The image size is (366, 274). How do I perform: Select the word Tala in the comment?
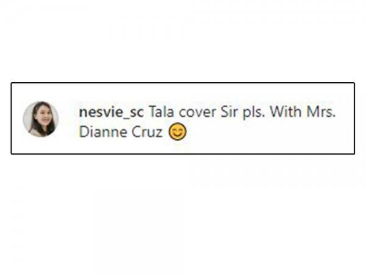point(162,111)
